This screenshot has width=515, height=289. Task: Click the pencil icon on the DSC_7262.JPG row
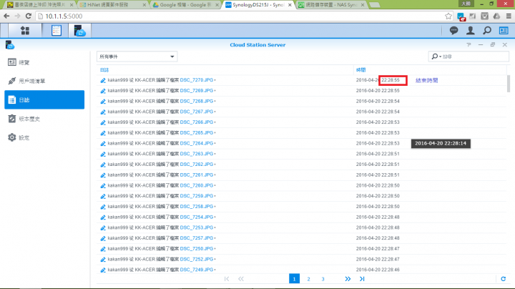pos(103,165)
